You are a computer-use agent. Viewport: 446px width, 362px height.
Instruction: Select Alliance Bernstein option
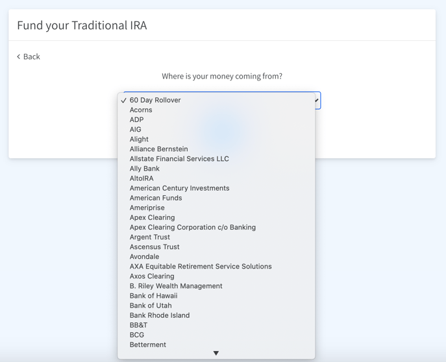[216, 149]
